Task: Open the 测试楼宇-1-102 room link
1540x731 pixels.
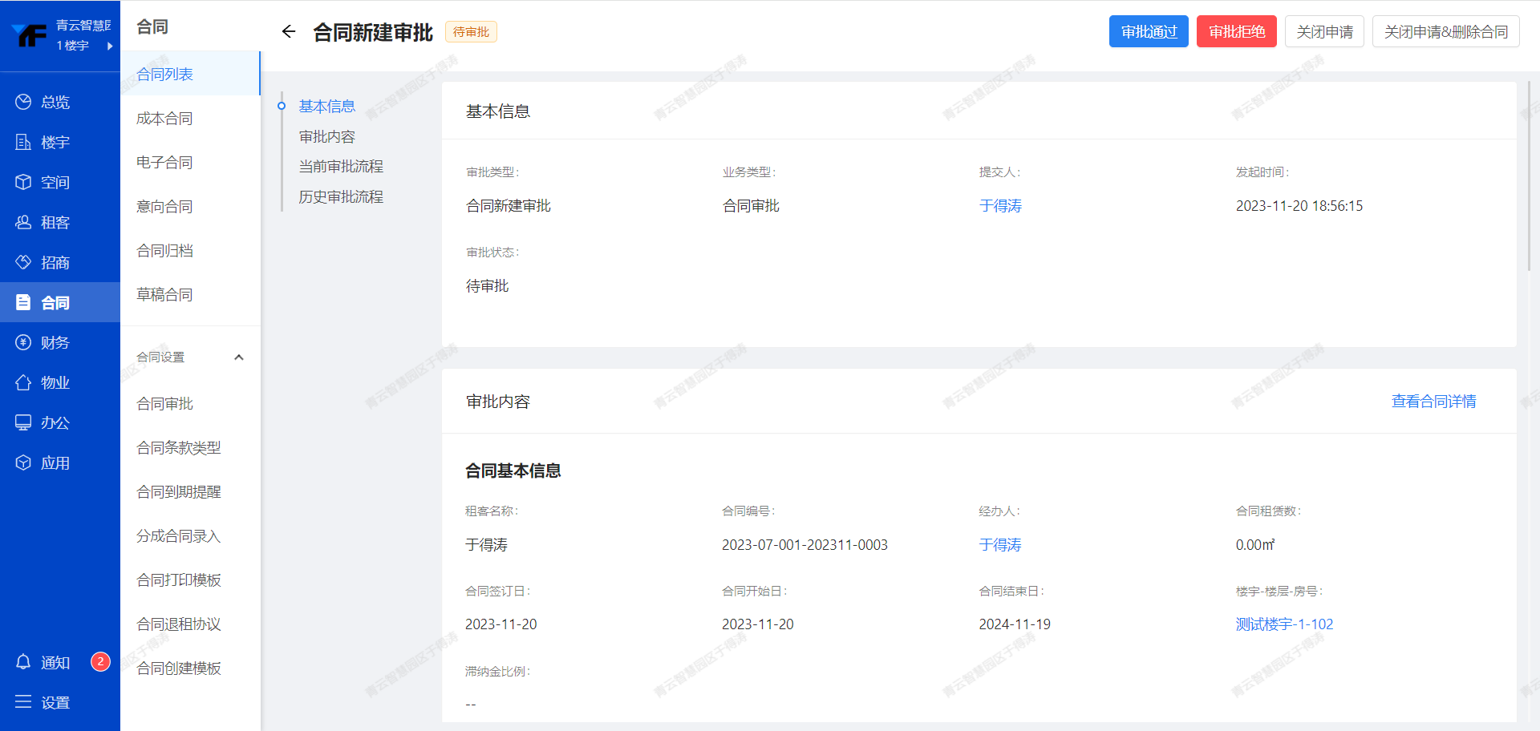Action: [x=1284, y=624]
